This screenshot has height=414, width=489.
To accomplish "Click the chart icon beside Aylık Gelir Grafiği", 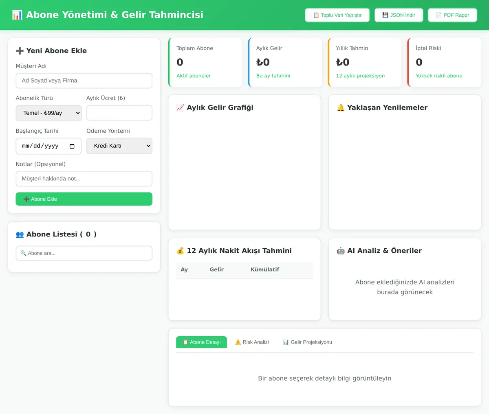I will [x=180, y=107].
